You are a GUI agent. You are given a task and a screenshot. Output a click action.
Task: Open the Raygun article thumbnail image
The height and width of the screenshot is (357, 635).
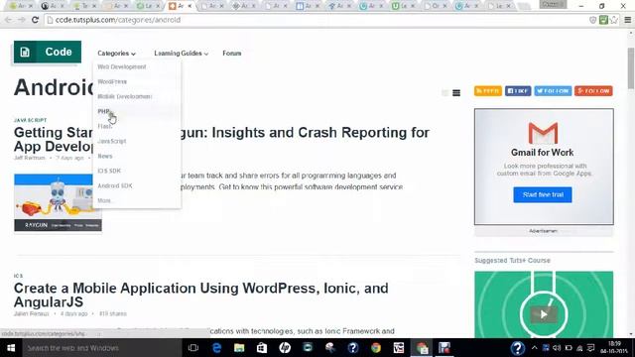pos(58,202)
